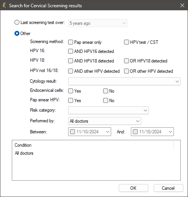The height and width of the screenshot is (197, 188).
Task: Open the 'Performed by' All doctors dropdown
Action: click(105, 121)
